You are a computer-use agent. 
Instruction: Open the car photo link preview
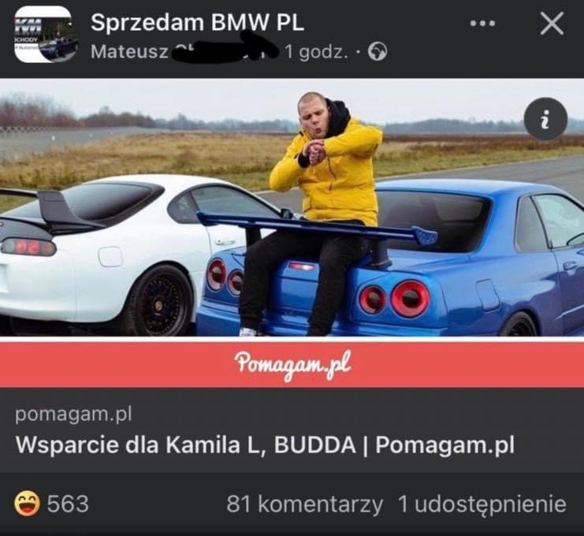[x=292, y=207]
